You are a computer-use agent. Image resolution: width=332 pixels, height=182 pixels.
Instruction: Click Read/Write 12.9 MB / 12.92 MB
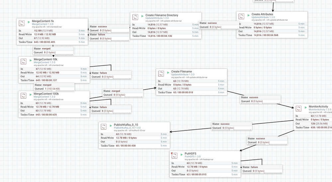[x=45, y=34]
